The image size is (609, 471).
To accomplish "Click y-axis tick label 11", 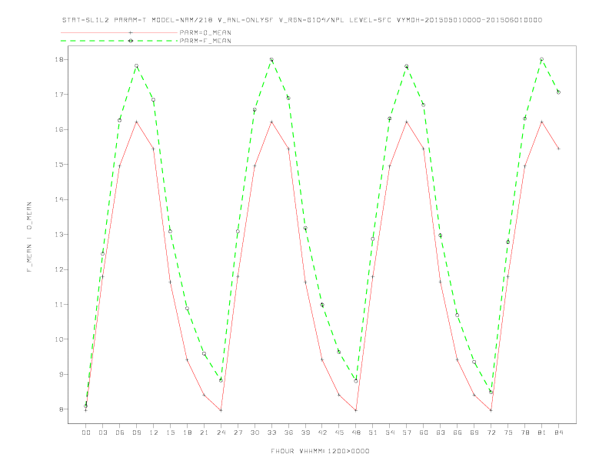I will tap(59, 304).
